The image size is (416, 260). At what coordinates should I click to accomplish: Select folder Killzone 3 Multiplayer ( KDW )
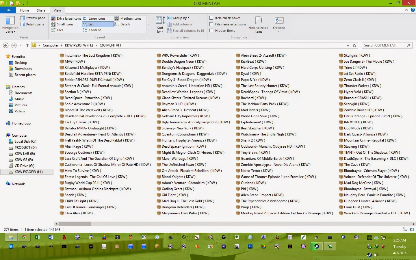85,68
